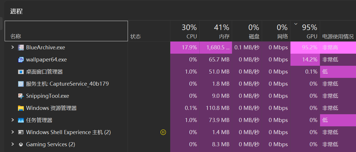Sort processes by 内存 column
Screen dimensions: 356x152
pyautogui.click(x=221, y=31)
